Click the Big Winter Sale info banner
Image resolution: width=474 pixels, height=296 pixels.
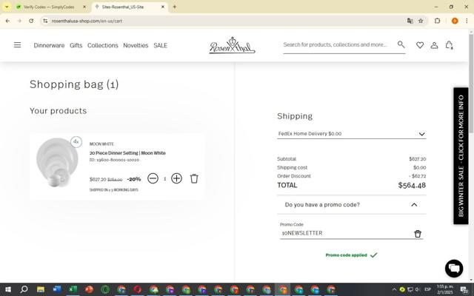[461, 156]
